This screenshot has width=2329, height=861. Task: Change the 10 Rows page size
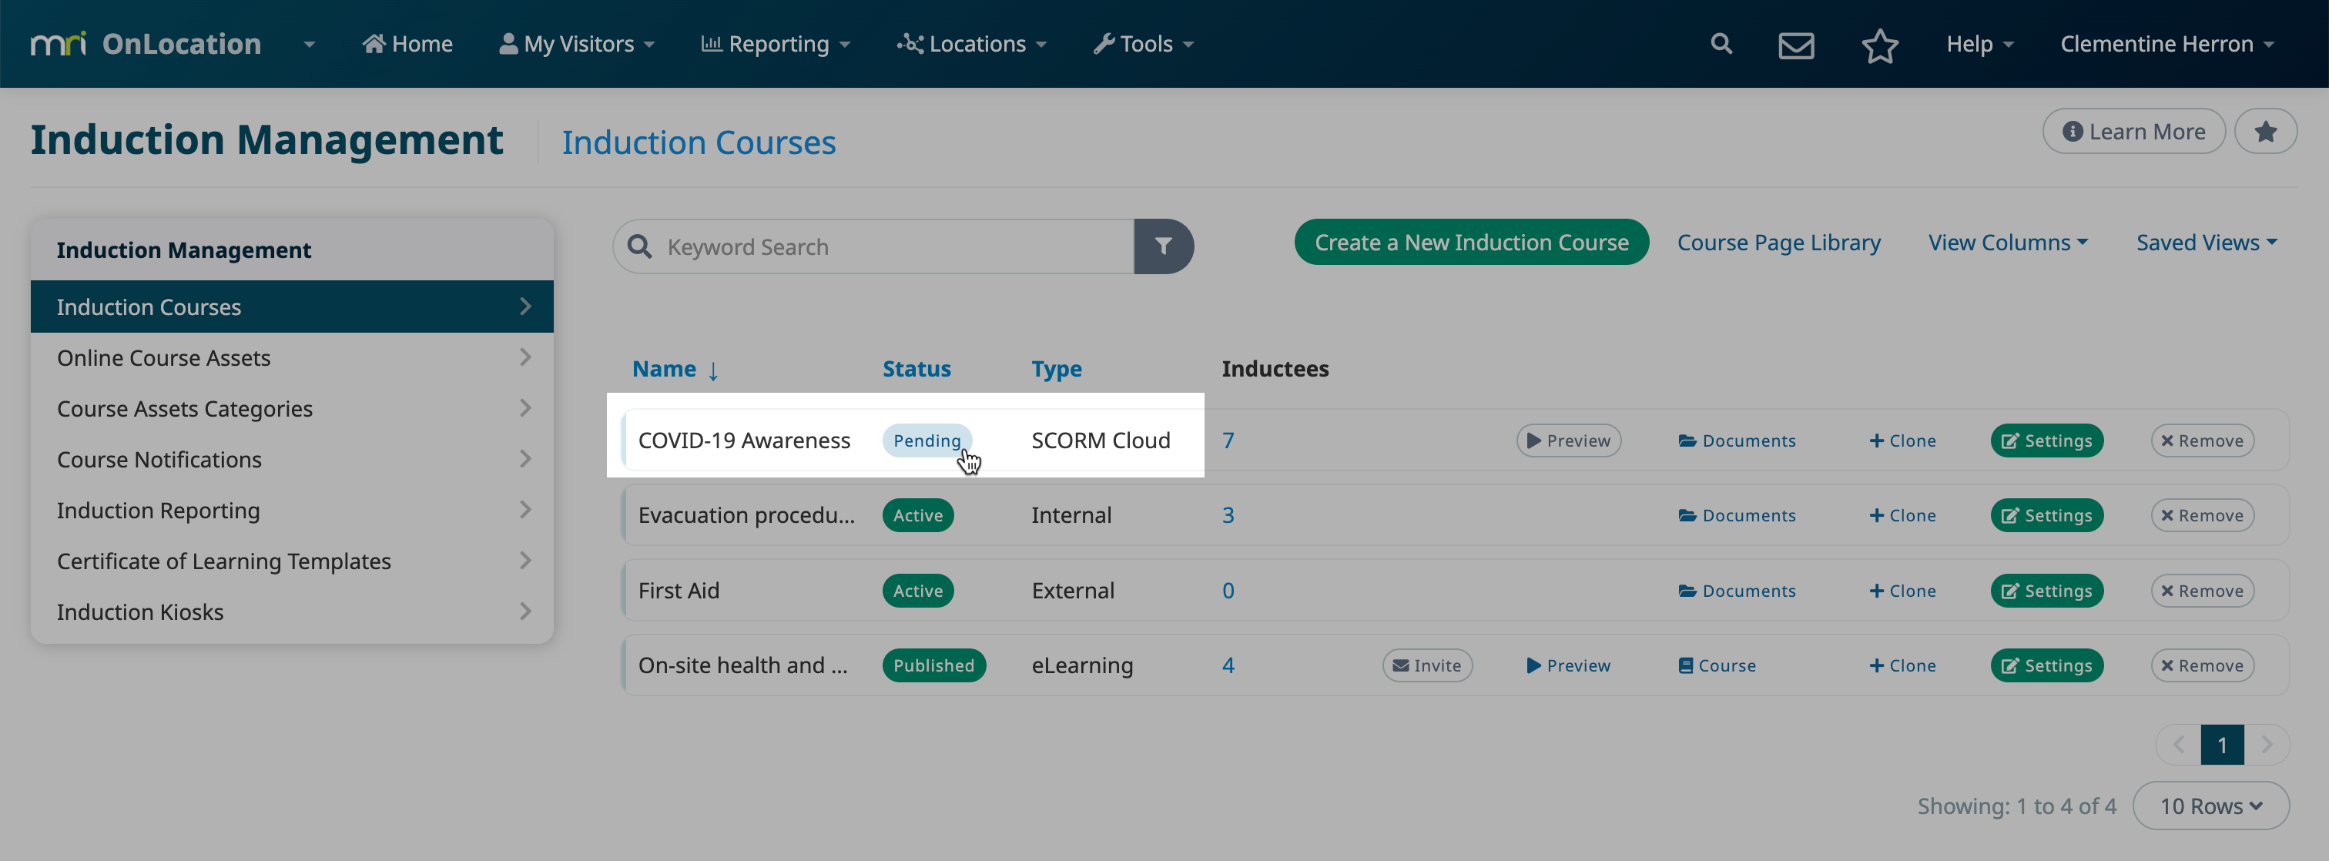click(x=2210, y=805)
